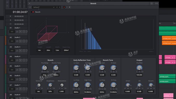Click the Brightness knob
Image resolution: width=176 pixels, height=99 pixels.
click(50, 85)
